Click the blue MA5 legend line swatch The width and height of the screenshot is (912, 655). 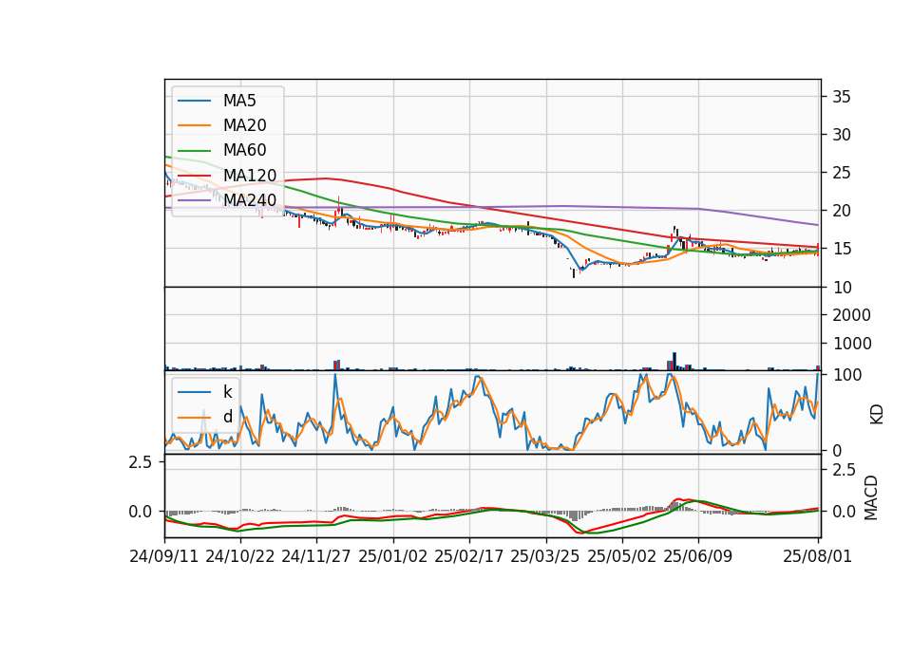194,101
